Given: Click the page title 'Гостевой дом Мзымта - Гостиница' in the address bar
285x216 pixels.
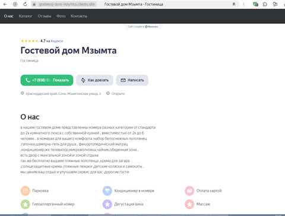Looking at the screenshot, I should pos(134,4).
